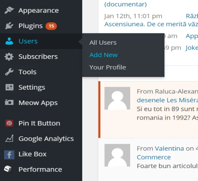Open the (documentar) post link
This screenshot has width=198, height=181.
click(x=126, y=4)
